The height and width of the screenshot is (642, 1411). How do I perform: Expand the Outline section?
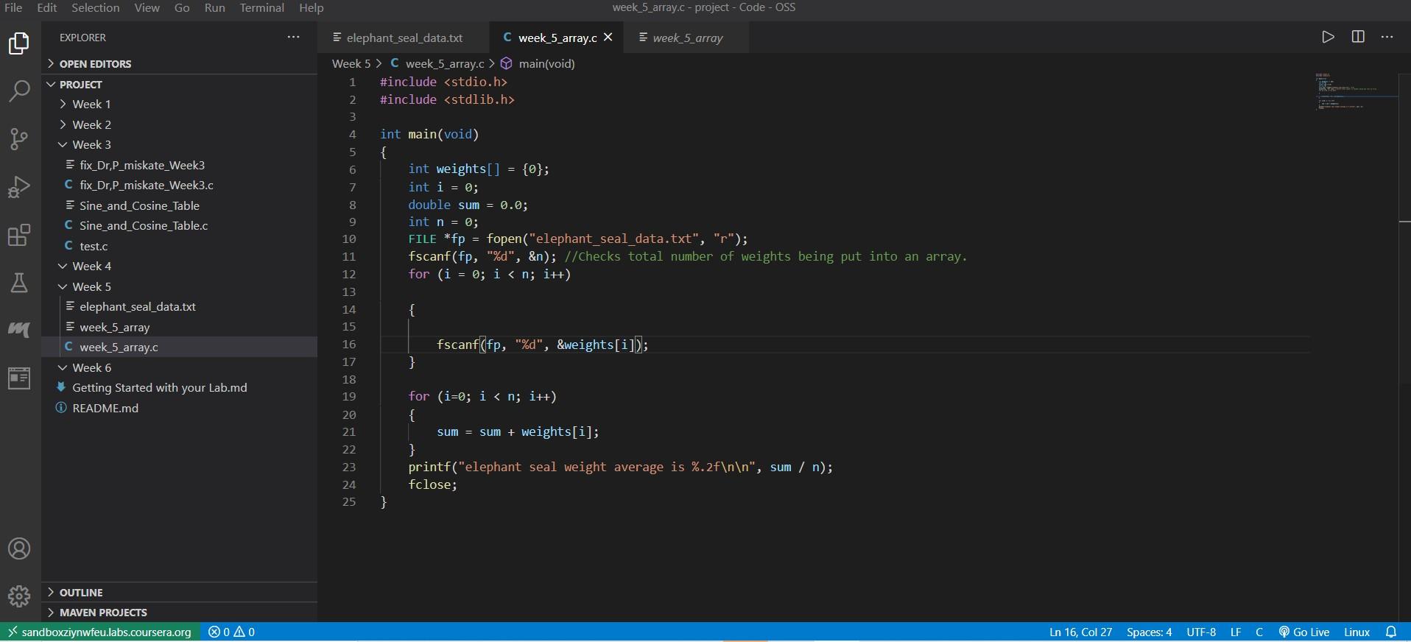click(x=81, y=593)
